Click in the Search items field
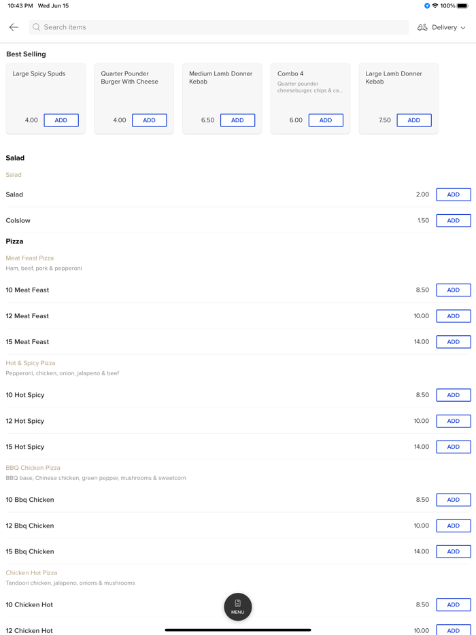The height and width of the screenshot is (635, 476). [x=218, y=27]
